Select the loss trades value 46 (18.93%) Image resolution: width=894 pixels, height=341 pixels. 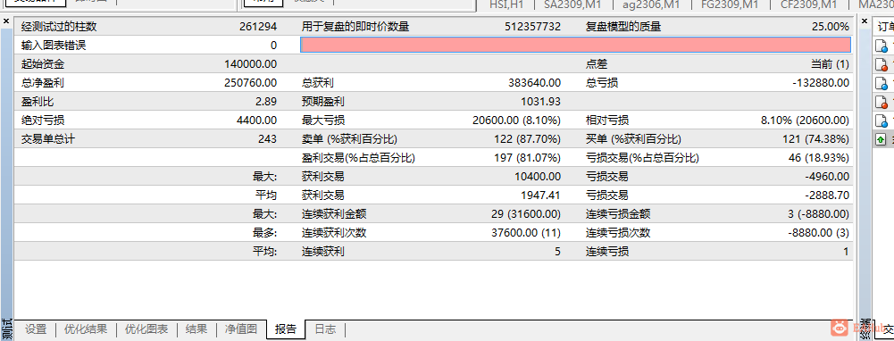[x=819, y=158]
